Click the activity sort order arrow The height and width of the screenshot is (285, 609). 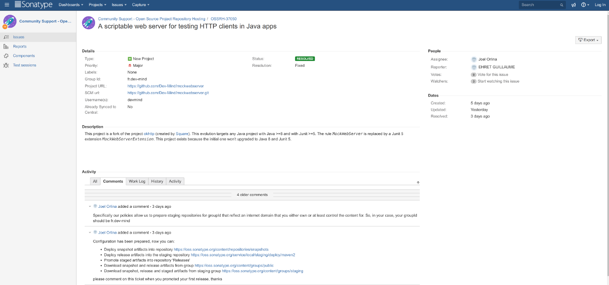tap(417, 183)
